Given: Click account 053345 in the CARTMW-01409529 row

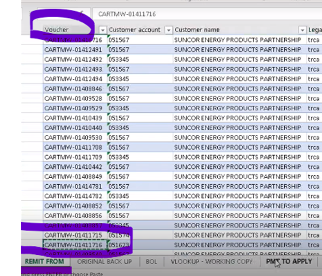Looking at the screenshot, I should (140, 108).
